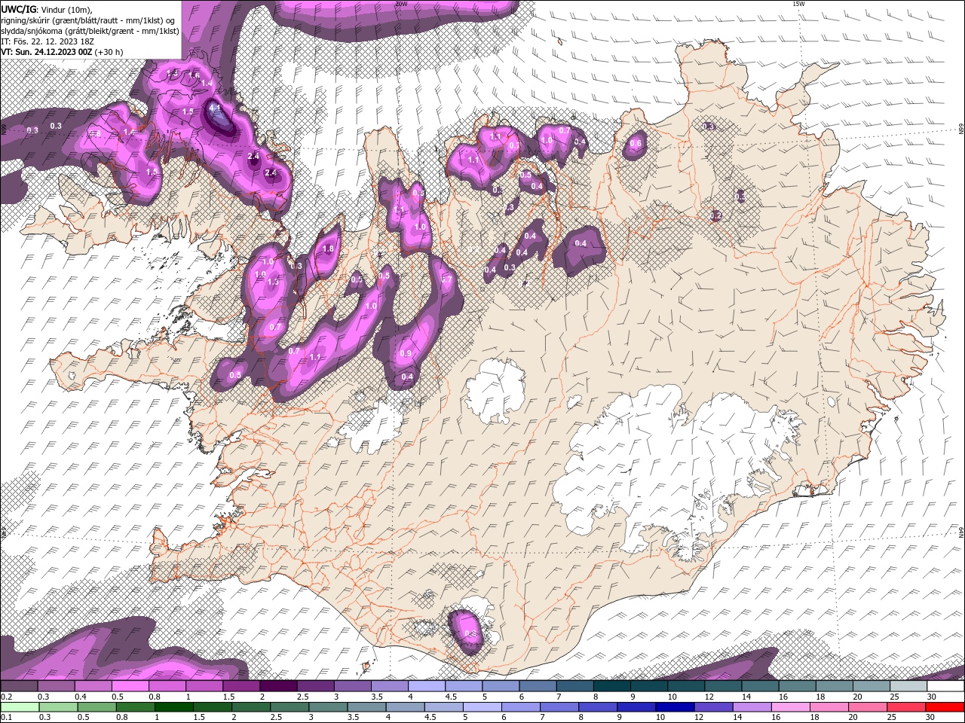Select the 'slydda/snjókoma' header line
Viewport: 965px width, 723px height.
pos(90,31)
